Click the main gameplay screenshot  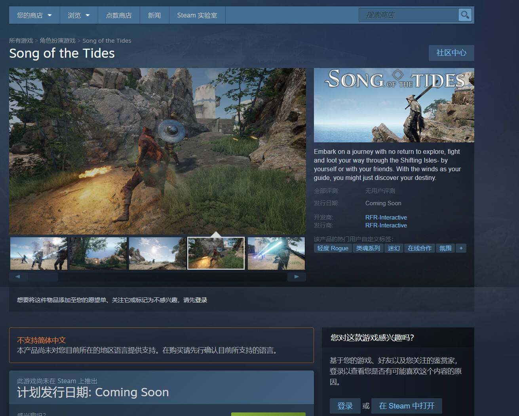click(158, 151)
